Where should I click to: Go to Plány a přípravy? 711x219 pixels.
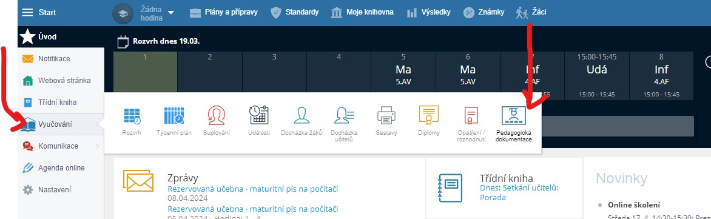[223, 12]
